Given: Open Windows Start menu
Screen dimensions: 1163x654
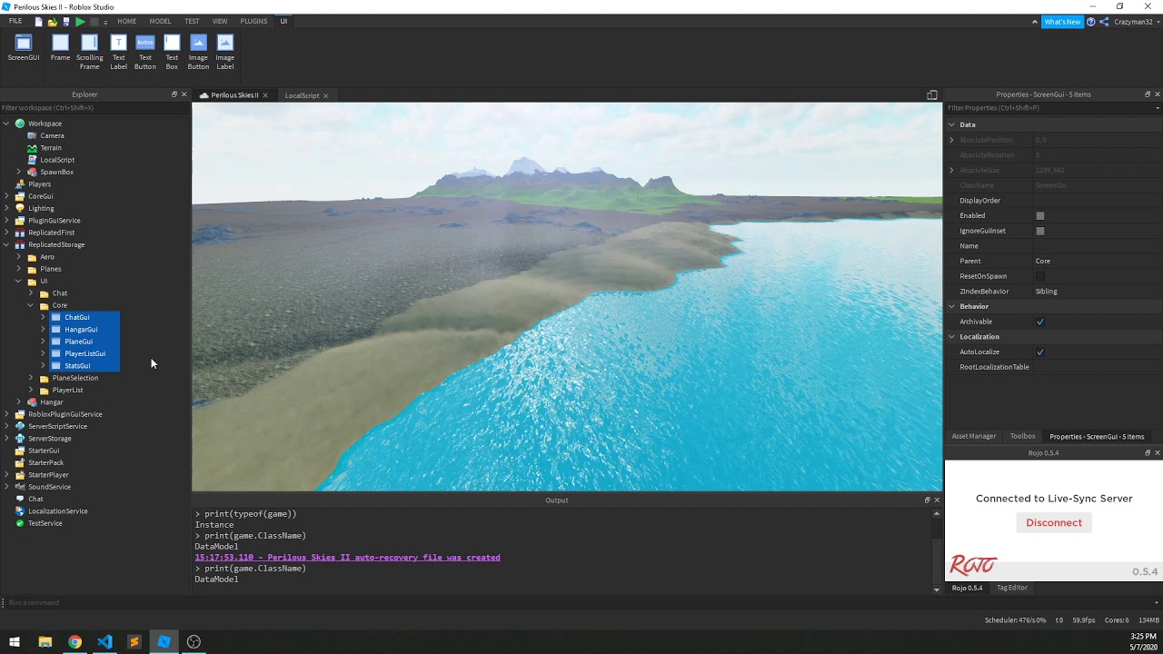Looking at the screenshot, I should [x=15, y=641].
